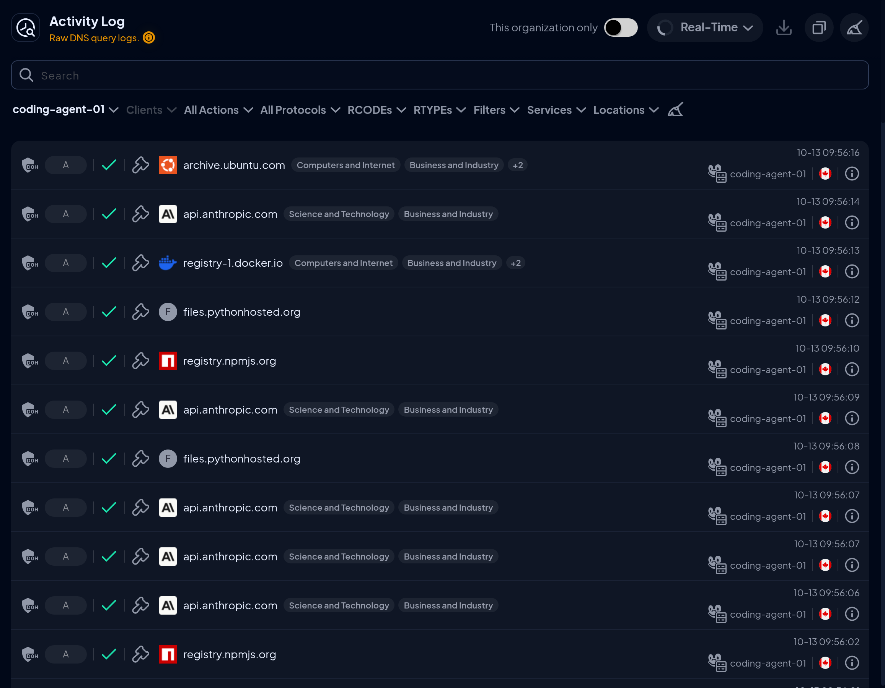Click the download logs icon
This screenshot has height=688, width=885.
pyautogui.click(x=784, y=28)
